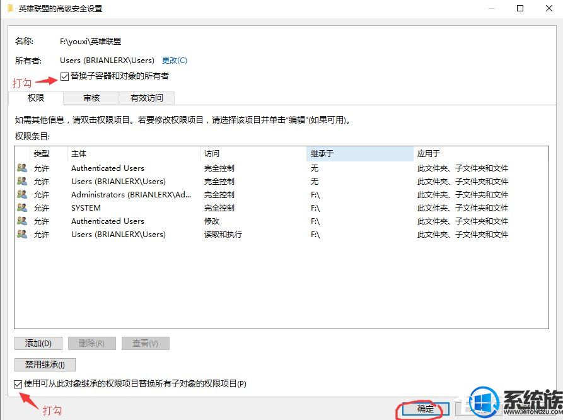The height and width of the screenshot is (420, 563).
Task: Confirm with the 确定 button
Action: [426, 409]
